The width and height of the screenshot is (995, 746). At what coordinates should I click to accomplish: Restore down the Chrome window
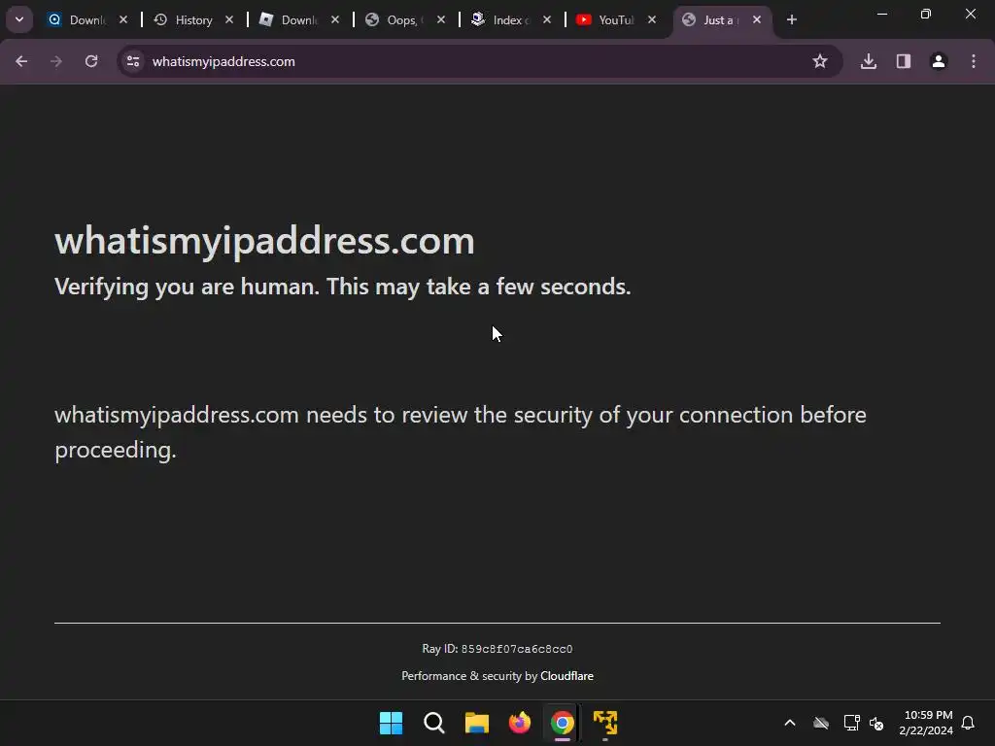pos(926,14)
